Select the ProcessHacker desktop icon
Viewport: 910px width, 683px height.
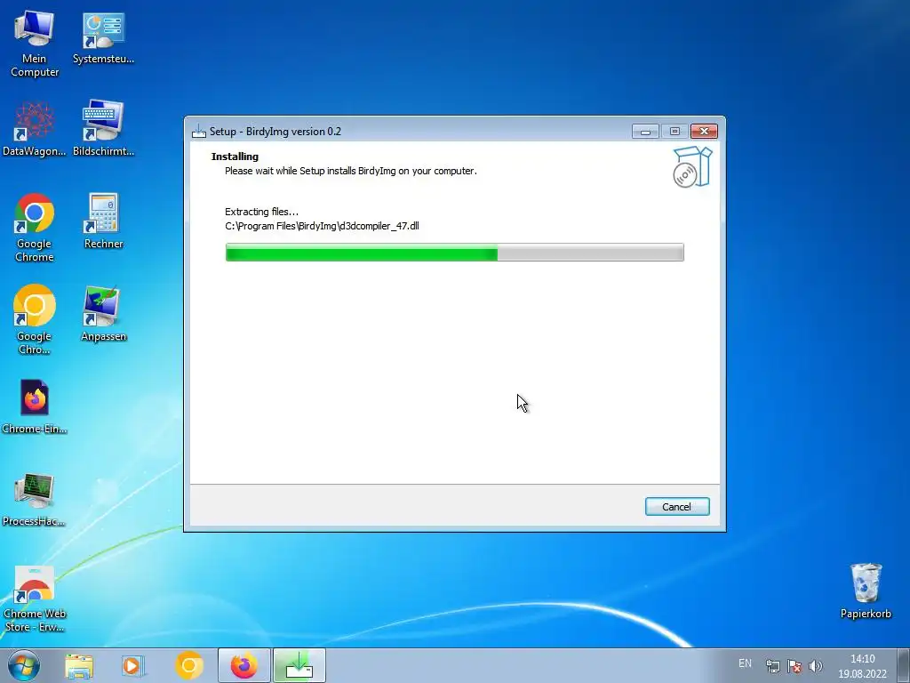click(x=35, y=500)
